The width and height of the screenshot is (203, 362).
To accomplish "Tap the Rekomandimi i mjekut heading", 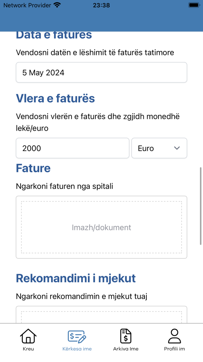I will pyautogui.click(x=76, y=279).
